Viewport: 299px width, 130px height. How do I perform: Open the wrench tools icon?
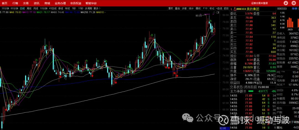(285, 3)
